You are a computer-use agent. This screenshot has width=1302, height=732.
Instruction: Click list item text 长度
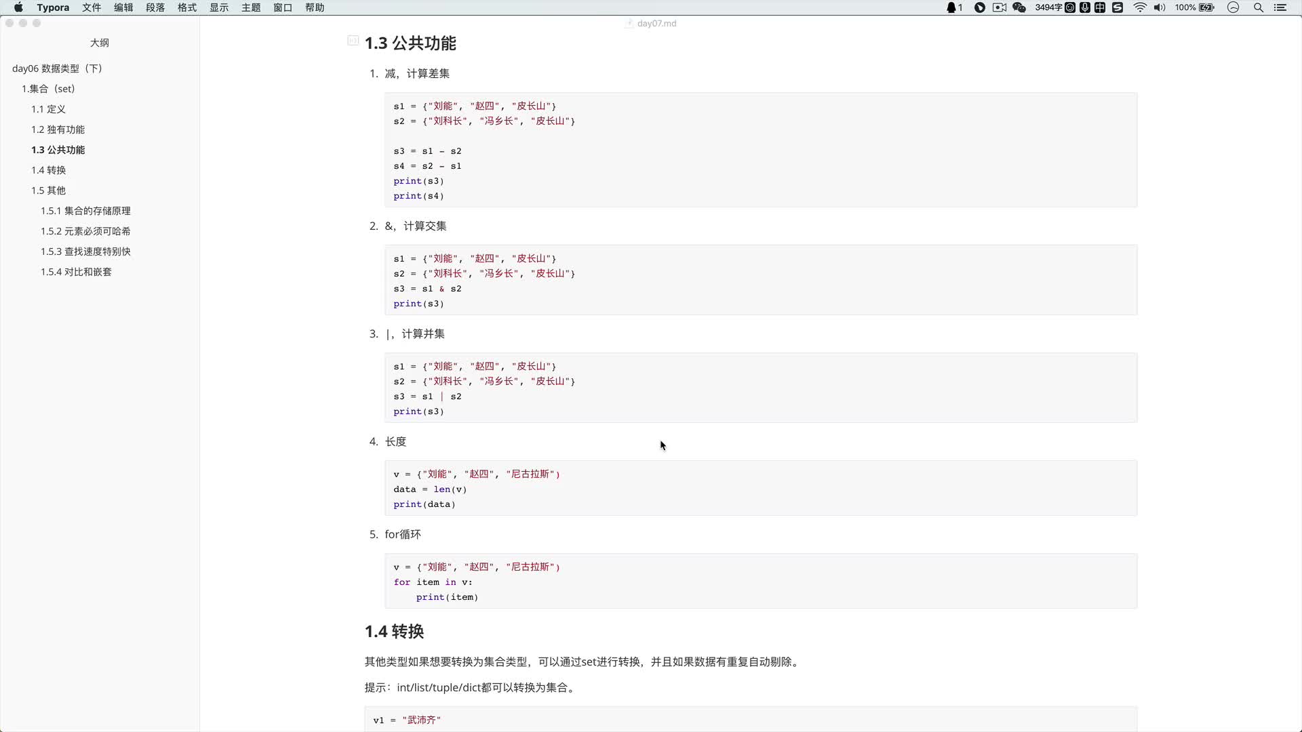(x=395, y=441)
